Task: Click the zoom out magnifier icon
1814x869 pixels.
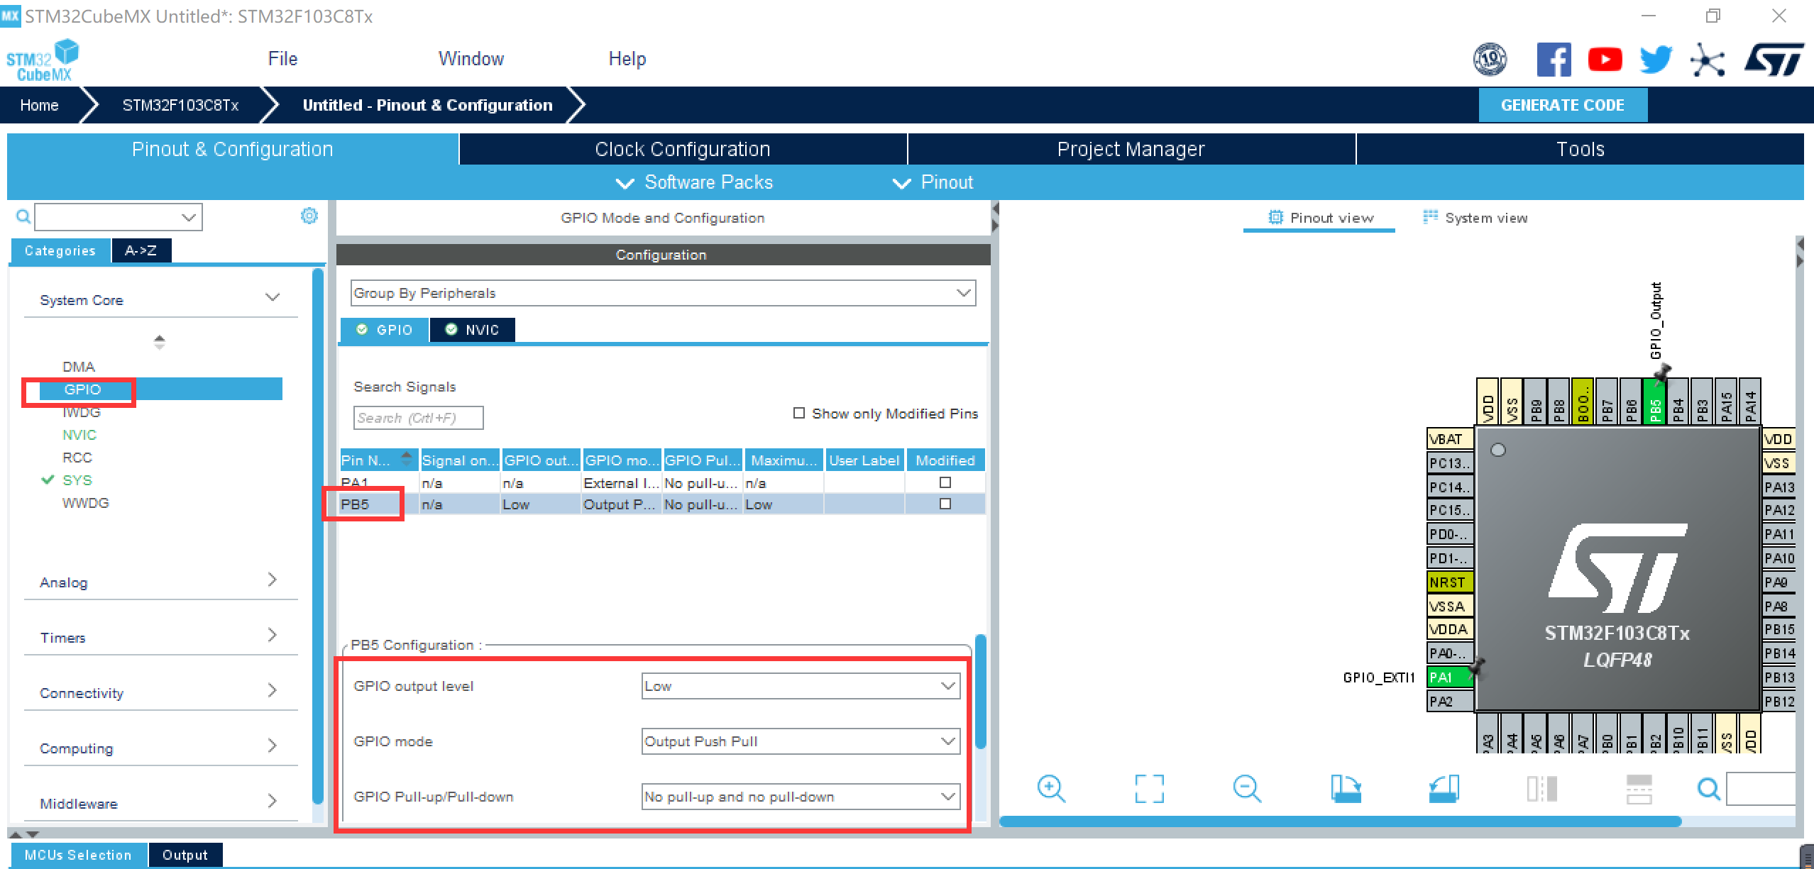Action: coord(1247,789)
